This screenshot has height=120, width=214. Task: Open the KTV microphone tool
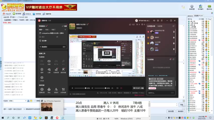pyautogui.click(x=63, y=61)
